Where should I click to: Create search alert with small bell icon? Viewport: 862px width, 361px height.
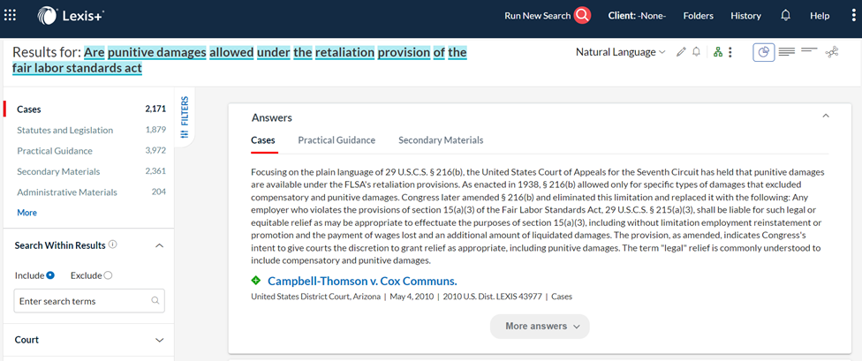697,52
